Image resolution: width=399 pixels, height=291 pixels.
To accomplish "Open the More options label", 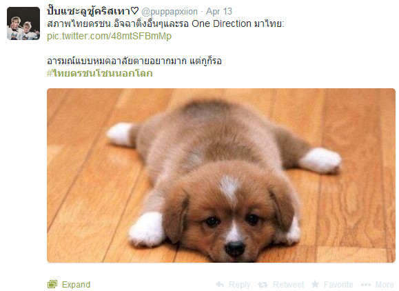I will [x=385, y=284].
